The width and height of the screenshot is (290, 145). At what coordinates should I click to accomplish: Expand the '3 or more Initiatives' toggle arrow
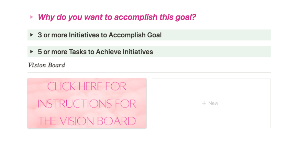pyautogui.click(x=32, y=35)
